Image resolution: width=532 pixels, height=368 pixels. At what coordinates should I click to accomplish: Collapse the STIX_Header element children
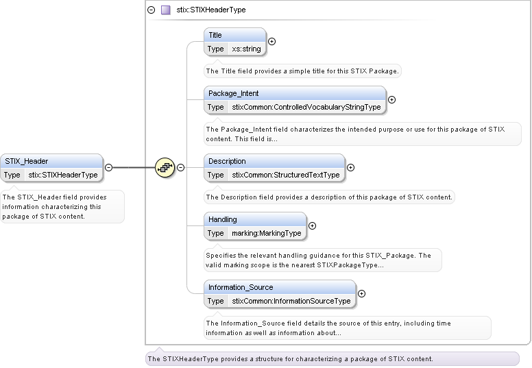click(x=108, y=167)
